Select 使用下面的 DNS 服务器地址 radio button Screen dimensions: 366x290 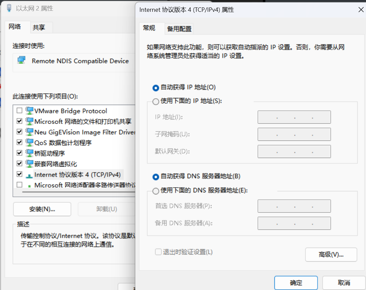tap(156, 191)
